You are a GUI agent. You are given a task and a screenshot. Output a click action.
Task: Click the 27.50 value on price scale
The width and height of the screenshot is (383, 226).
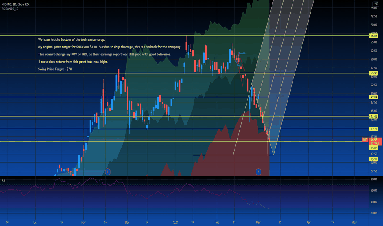click(x=374, y=171)
